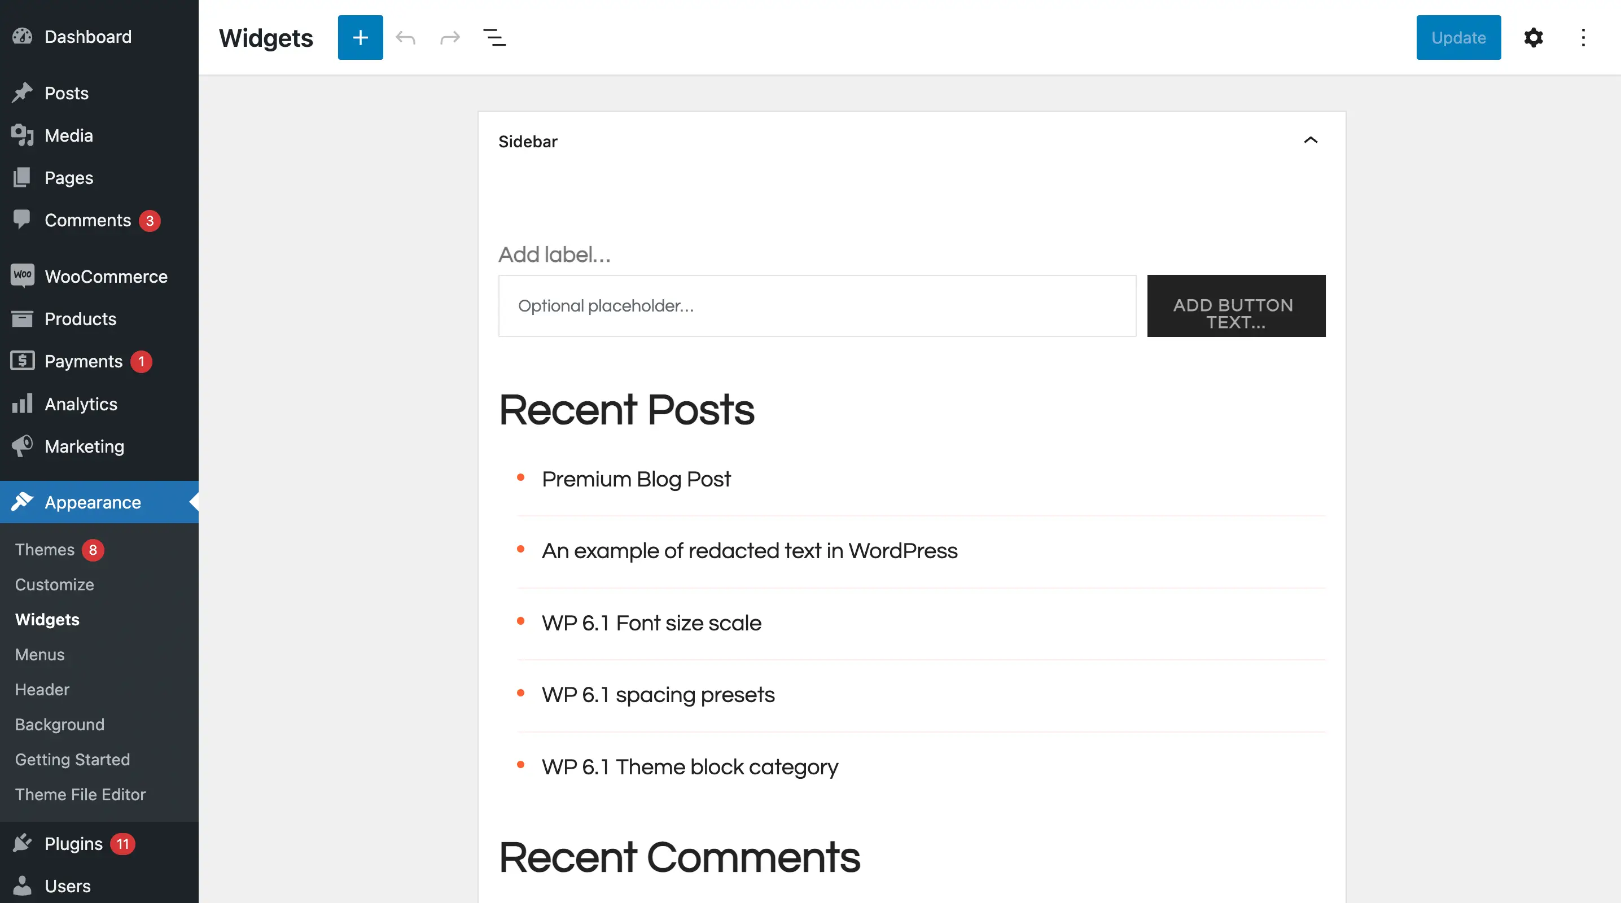Click the Add Block plus icon
1621x903 pixels.
point(359,37)
